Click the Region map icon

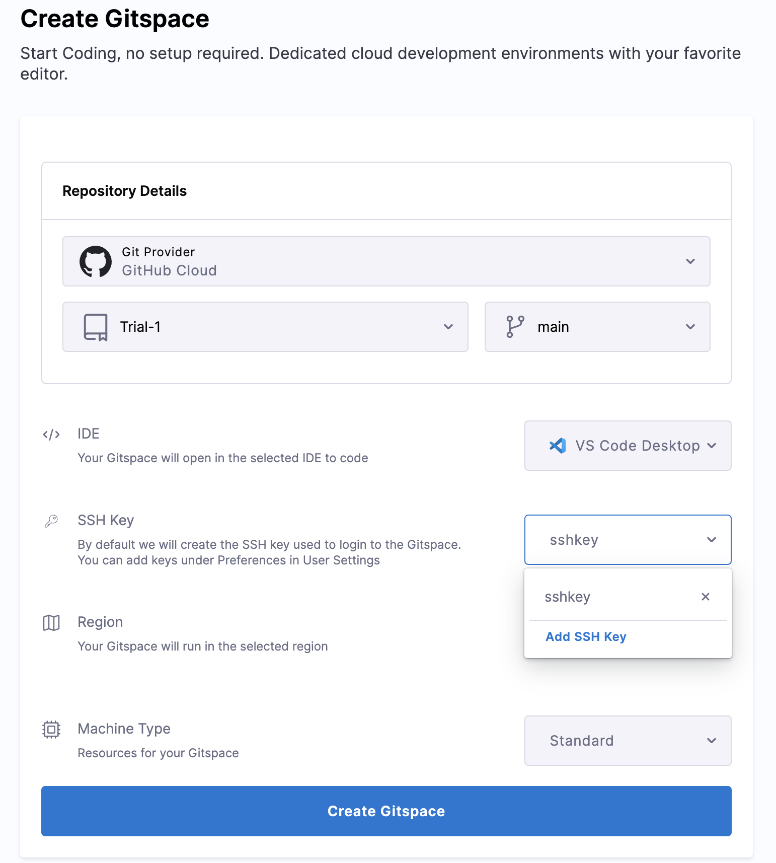coord(51,623)
